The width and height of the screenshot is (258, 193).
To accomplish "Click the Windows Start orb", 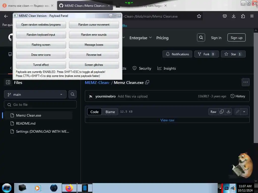I will pos(7,188).
